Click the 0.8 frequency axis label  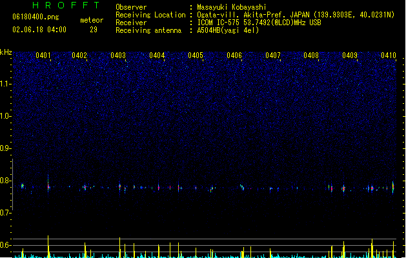pyautogui.click(x=5, y=181)
